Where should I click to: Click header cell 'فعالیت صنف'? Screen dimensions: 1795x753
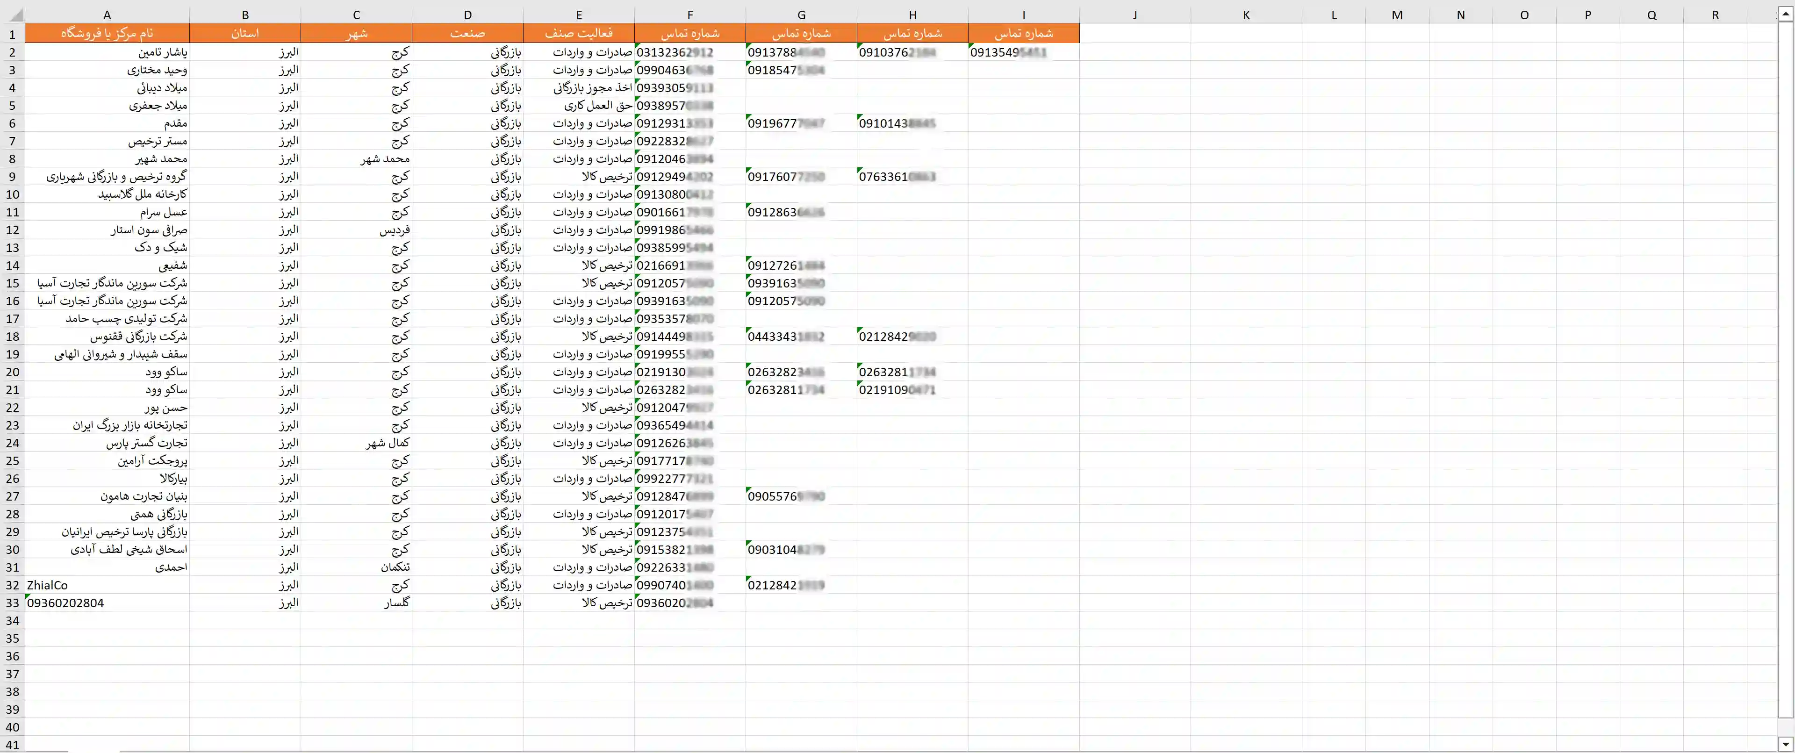tap(578, 34)
